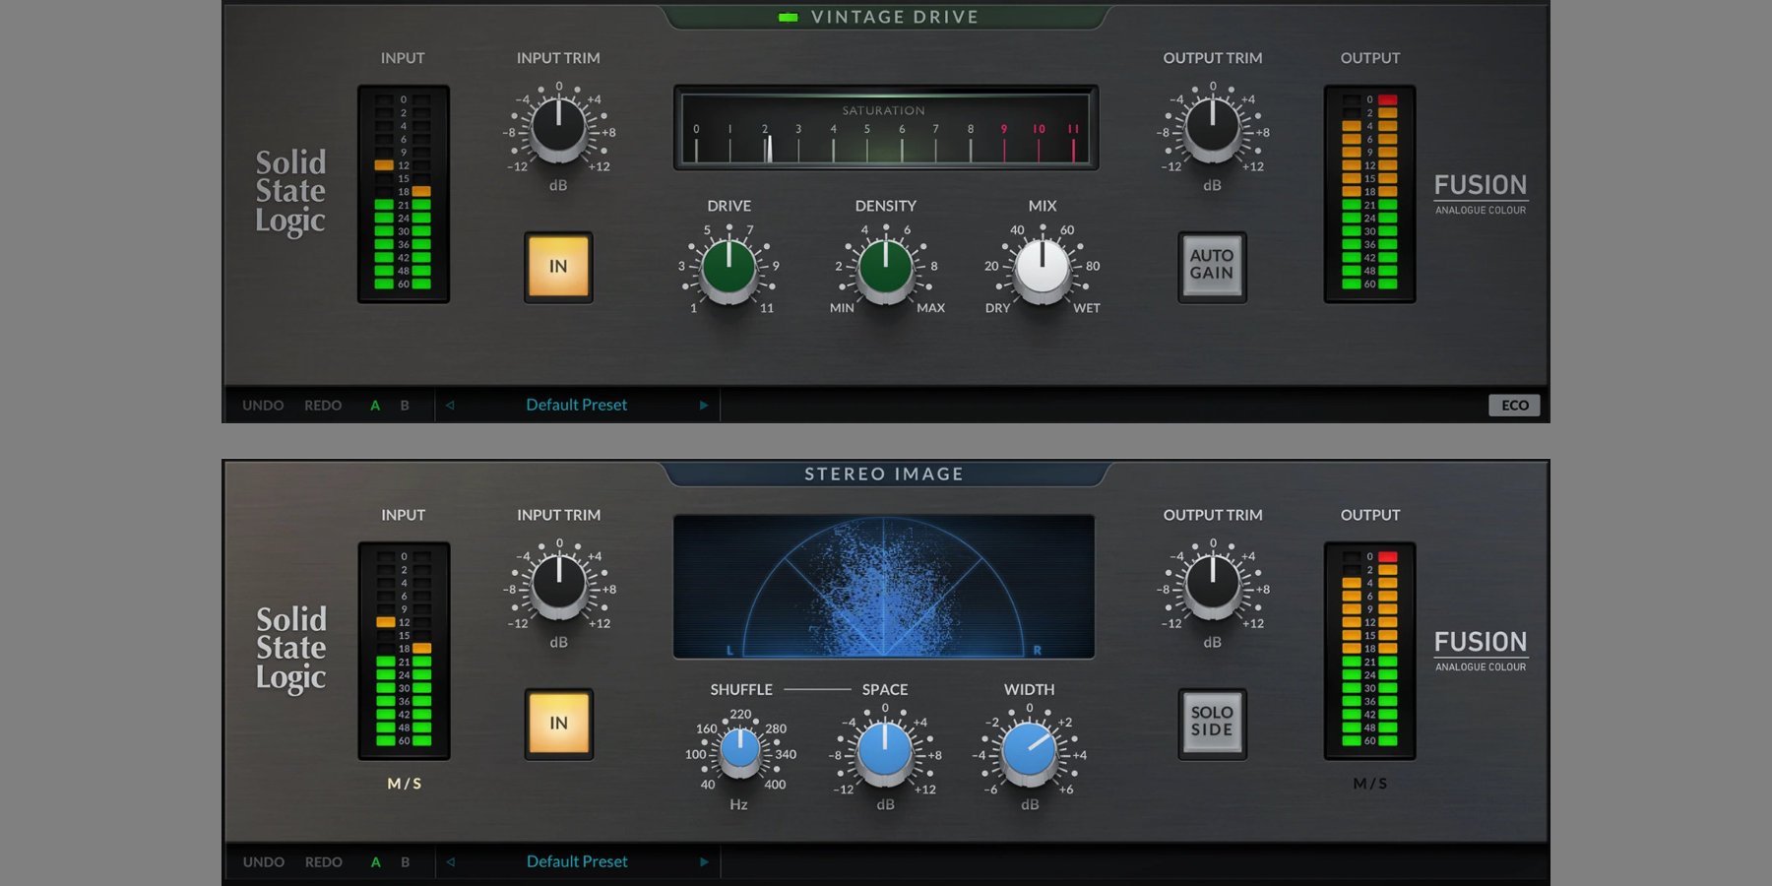Click the Input Trim knob in Vintage Drive

(558, 129)
